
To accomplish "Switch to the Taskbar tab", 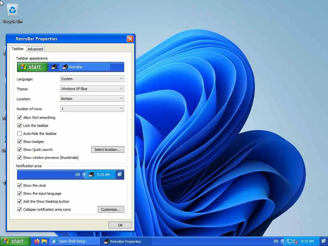I will 18,49.
